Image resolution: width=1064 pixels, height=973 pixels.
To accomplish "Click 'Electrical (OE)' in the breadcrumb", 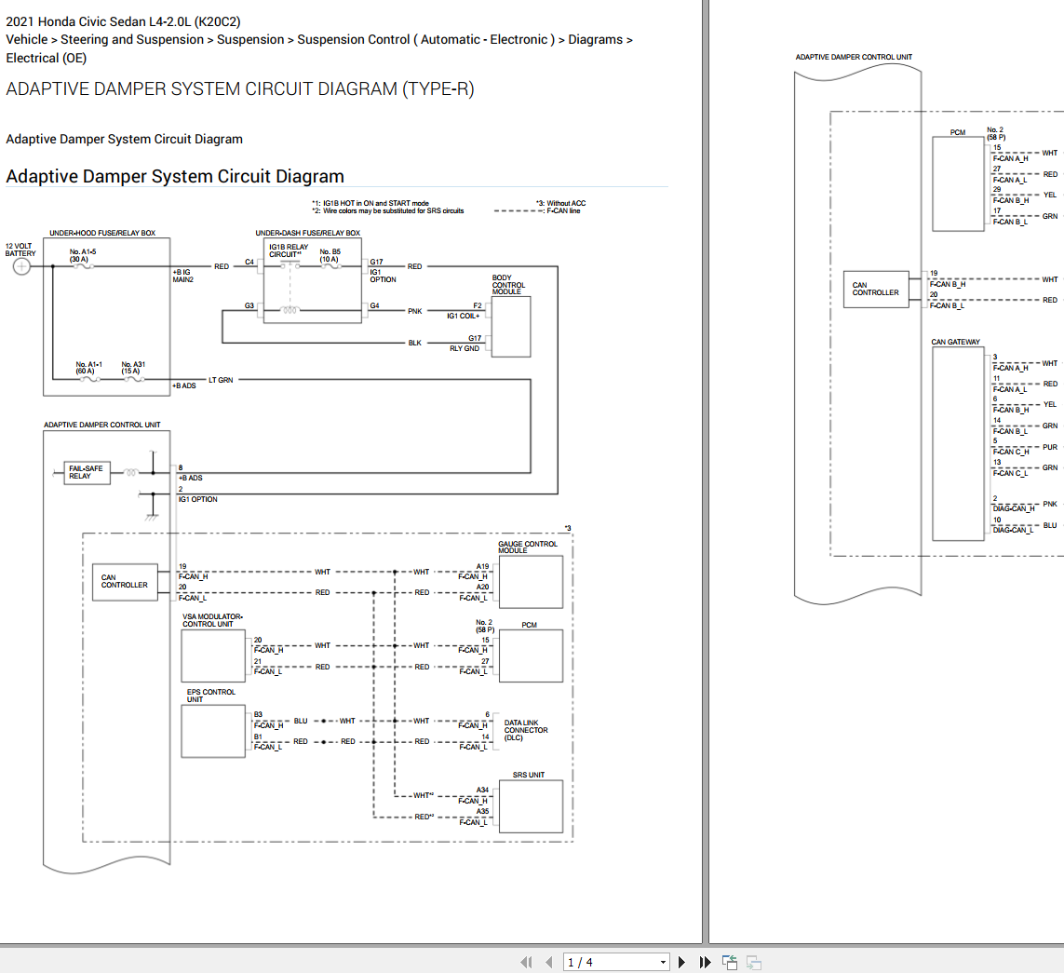I will point(47,58).
